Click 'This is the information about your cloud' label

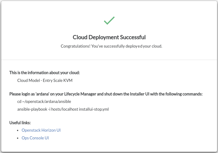pyautogui.click(x=45, y=73)
